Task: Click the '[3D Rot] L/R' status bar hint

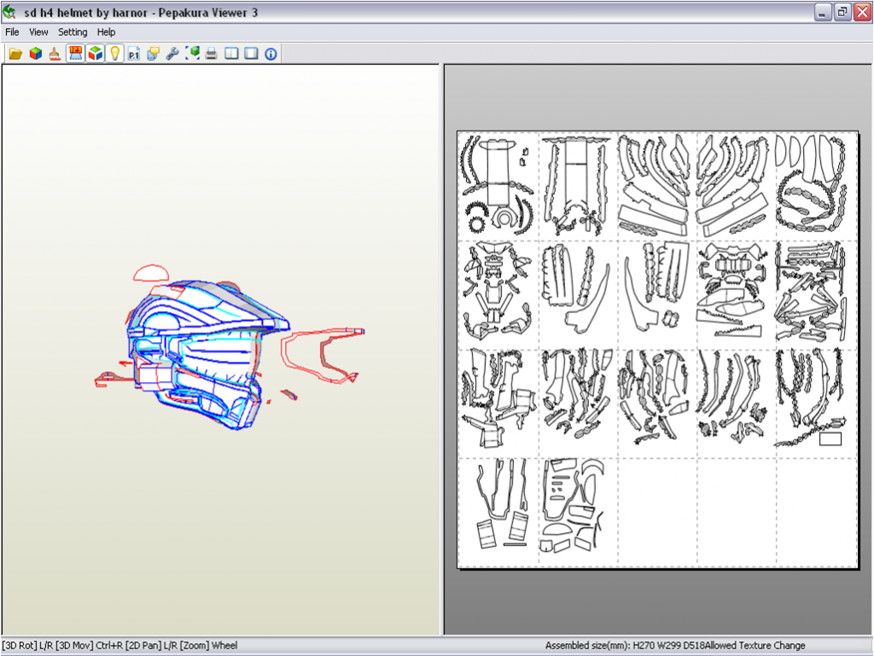Action: [28, 646]
